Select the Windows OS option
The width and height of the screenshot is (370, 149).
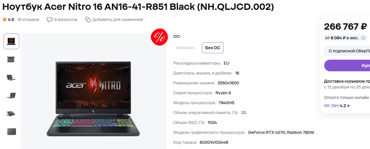[185, 48]
